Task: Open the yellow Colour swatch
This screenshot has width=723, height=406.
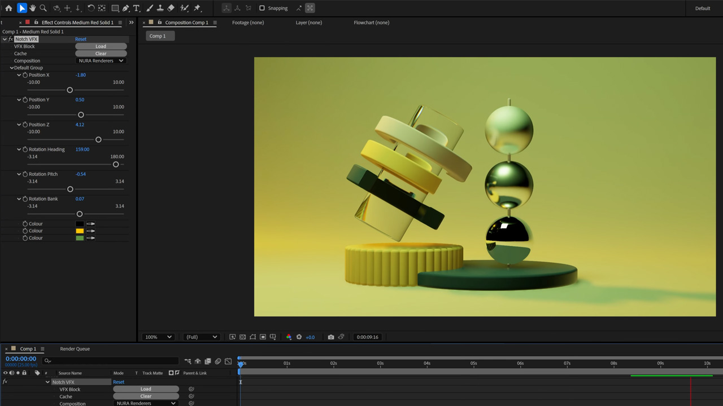Action: coord(80,231)
